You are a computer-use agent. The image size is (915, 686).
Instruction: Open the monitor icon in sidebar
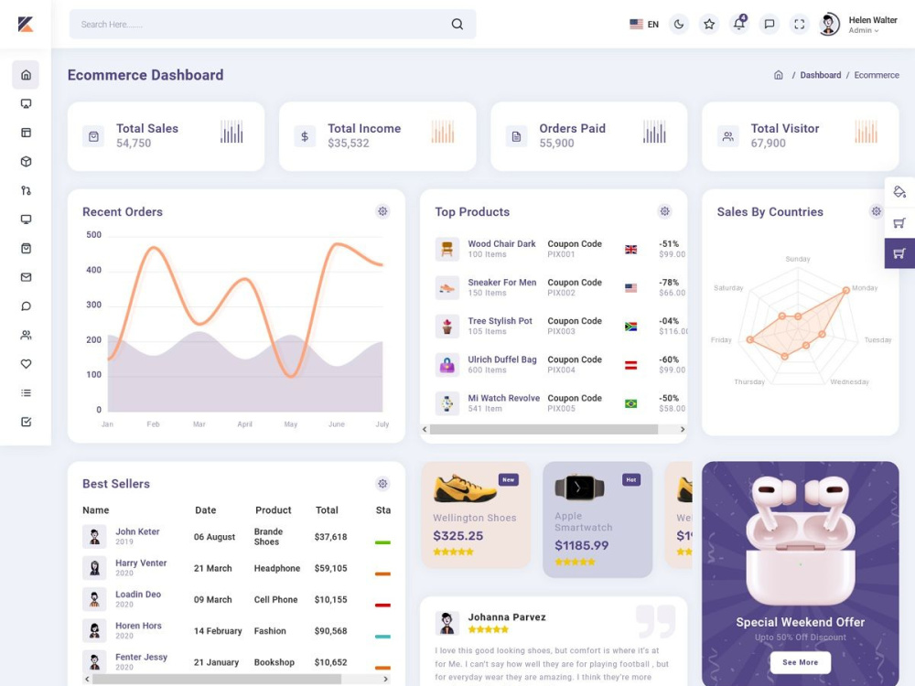(x=26, y=220)
